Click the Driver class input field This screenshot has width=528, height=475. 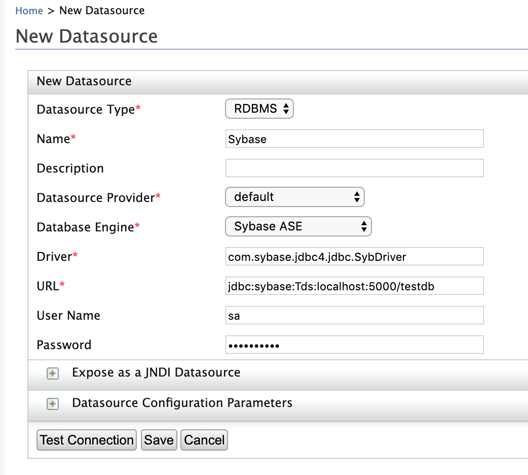coord(354,256)
